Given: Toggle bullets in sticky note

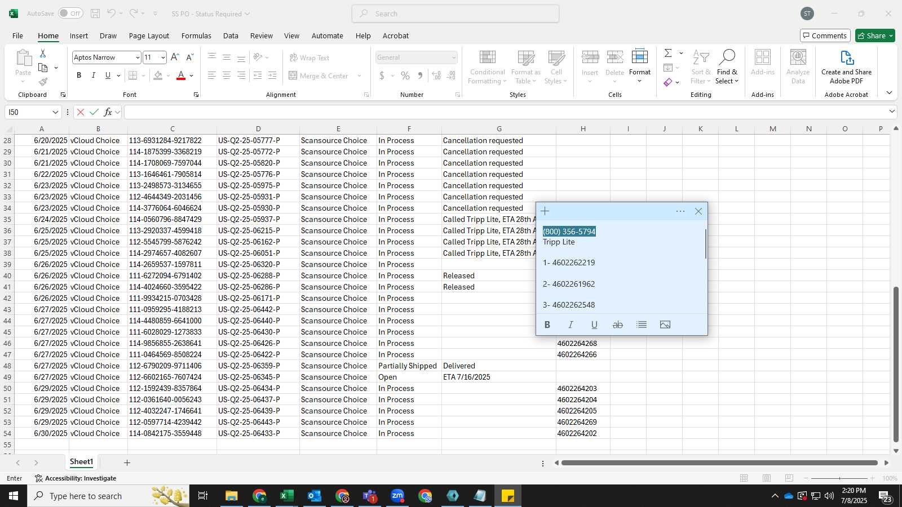Looking at the screenshot, I should point(642,324).
